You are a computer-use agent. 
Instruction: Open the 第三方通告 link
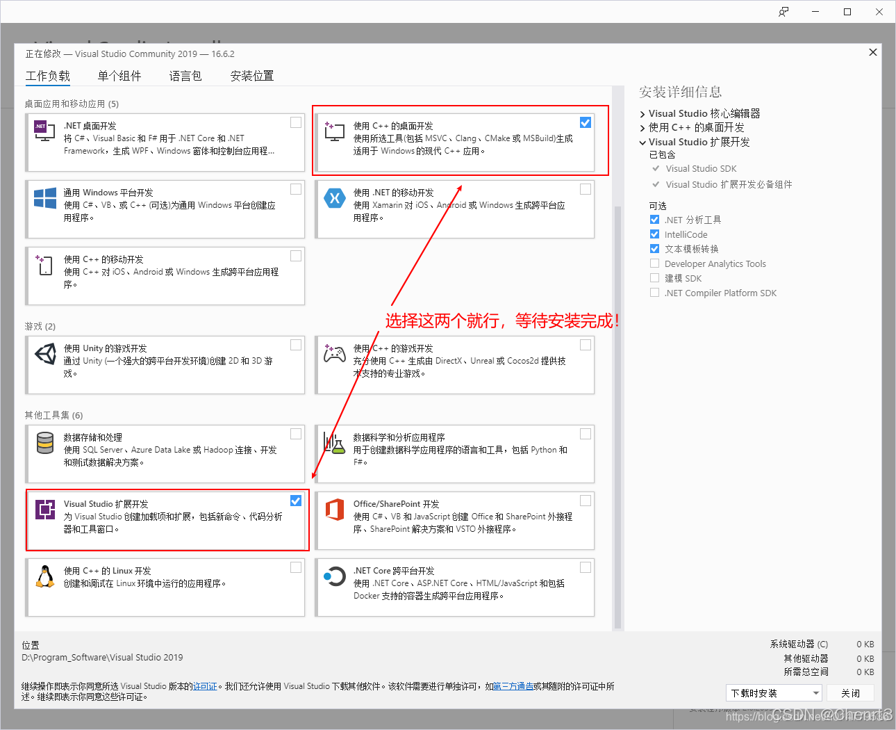click(513, 685)
